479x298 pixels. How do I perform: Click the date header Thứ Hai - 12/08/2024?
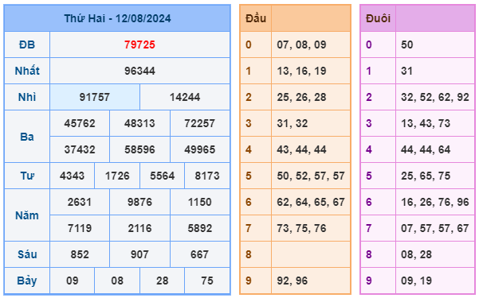click(117, 18)
